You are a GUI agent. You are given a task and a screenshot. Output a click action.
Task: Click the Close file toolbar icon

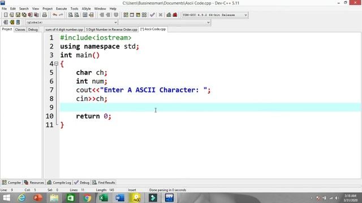coord(30,15)
